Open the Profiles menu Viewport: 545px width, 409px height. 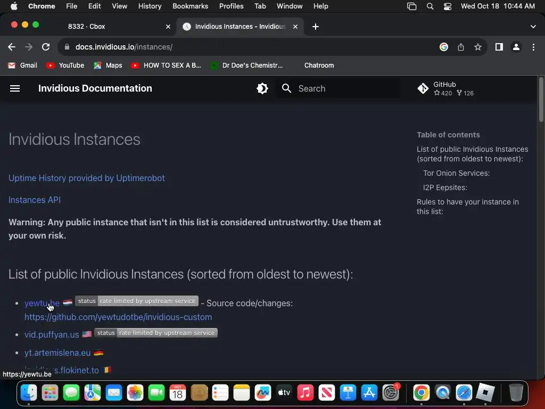click(231, 6)
